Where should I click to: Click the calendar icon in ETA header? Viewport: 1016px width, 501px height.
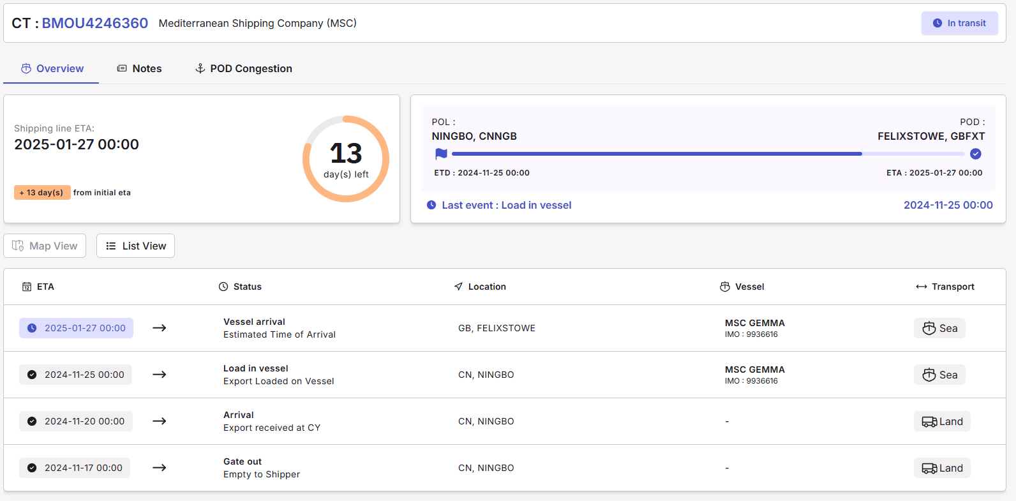click(27, 287)
